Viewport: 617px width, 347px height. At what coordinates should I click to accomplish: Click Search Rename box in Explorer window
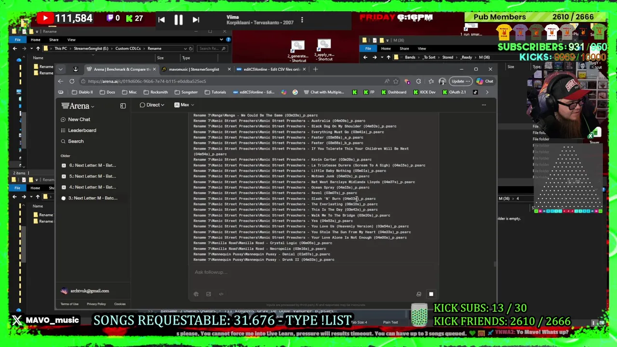(211, 48)
